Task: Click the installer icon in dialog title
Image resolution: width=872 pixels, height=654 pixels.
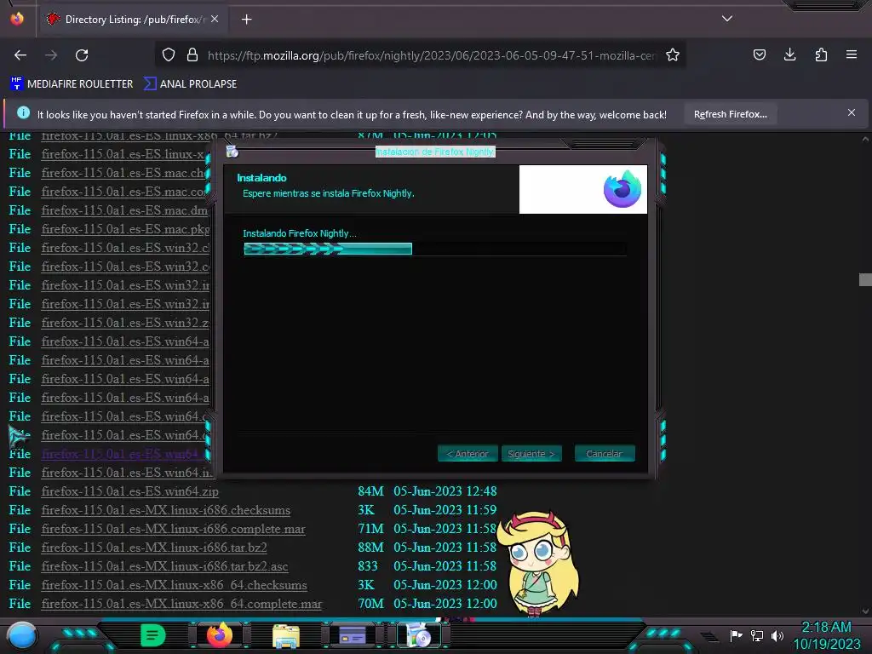Action: pos(232,152)
